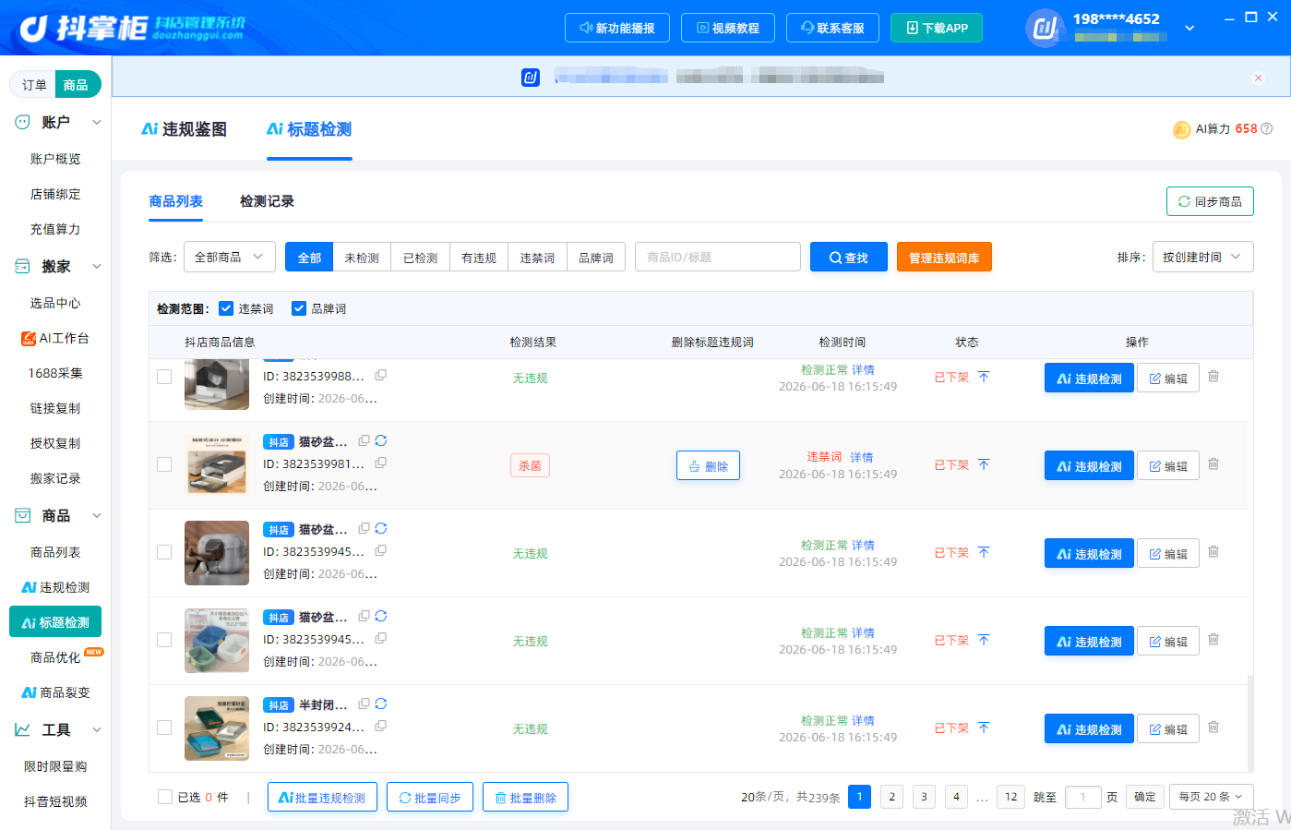Copy title icon in the 杀菌 violation row
The height and width of the screenshot is (830, 1291).
pos(365,440)
